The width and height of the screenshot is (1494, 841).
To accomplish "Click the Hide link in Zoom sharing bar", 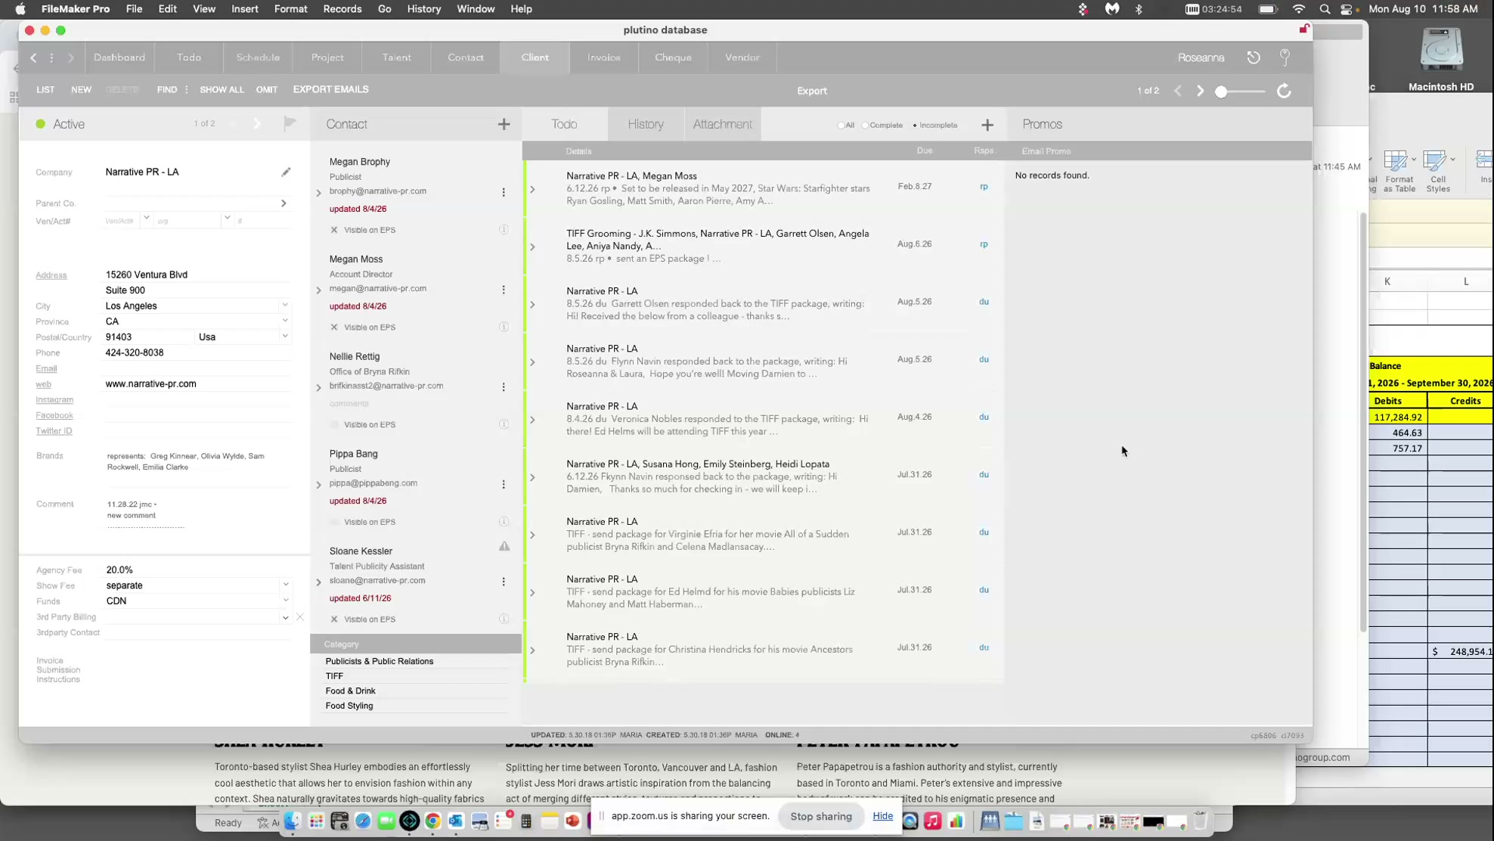I will [882, 816].
